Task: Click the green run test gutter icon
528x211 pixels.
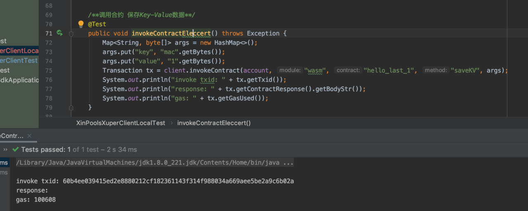Action: pyautogui.click(x=59, y=33)
